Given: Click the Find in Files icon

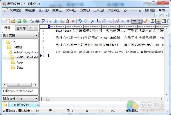Looking at the screenshot, I should pos(104,21).
